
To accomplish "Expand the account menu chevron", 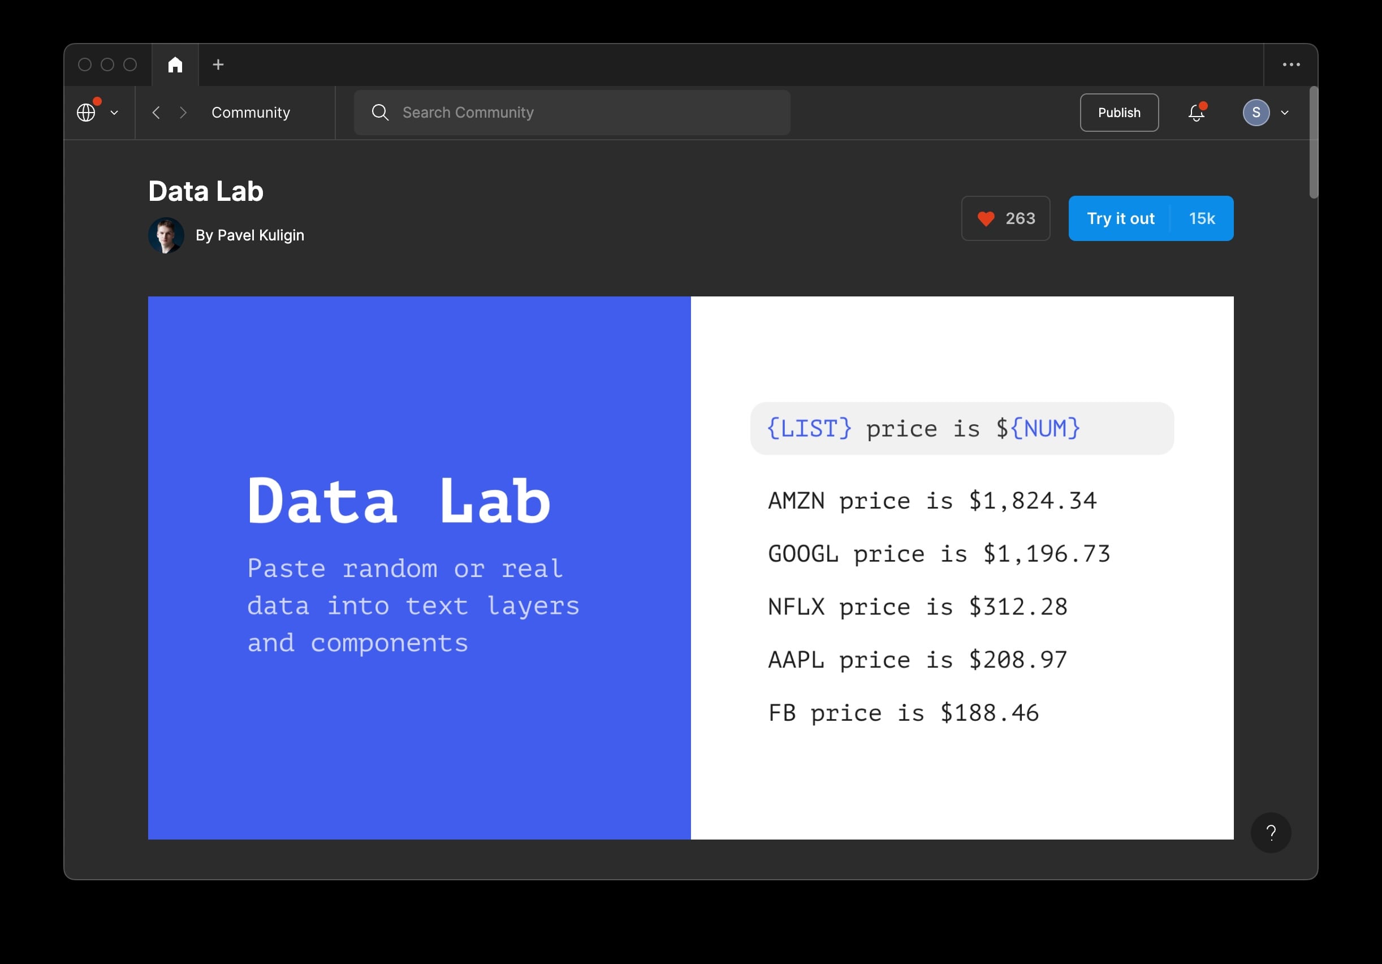I will tap(1285, 113).
